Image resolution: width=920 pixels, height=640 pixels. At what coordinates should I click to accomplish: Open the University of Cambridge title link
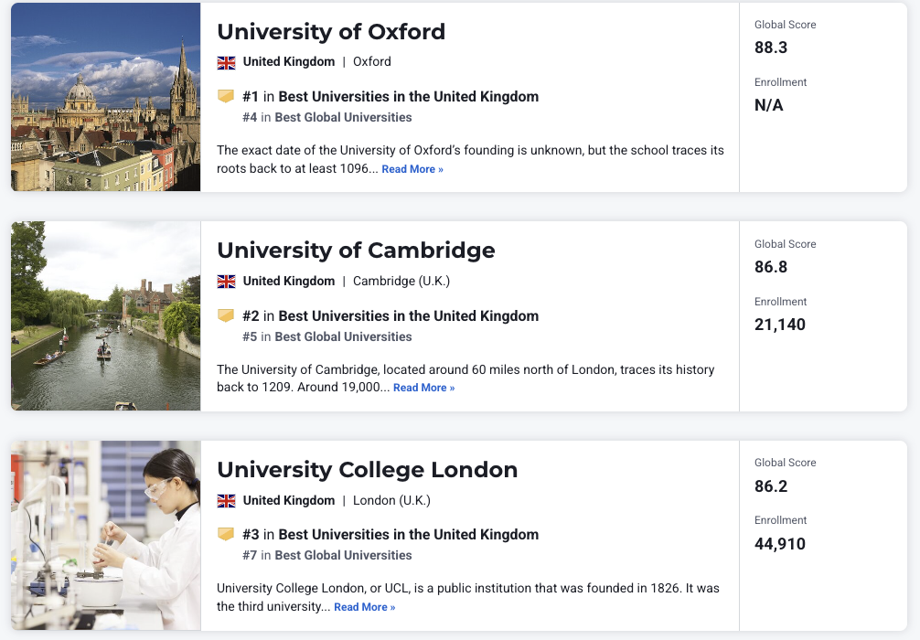coord(356,251)
